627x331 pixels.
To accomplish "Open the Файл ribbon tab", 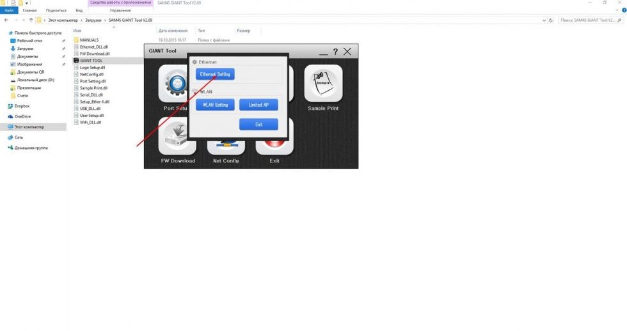I will pyautogui.click(x=9, y=10).
